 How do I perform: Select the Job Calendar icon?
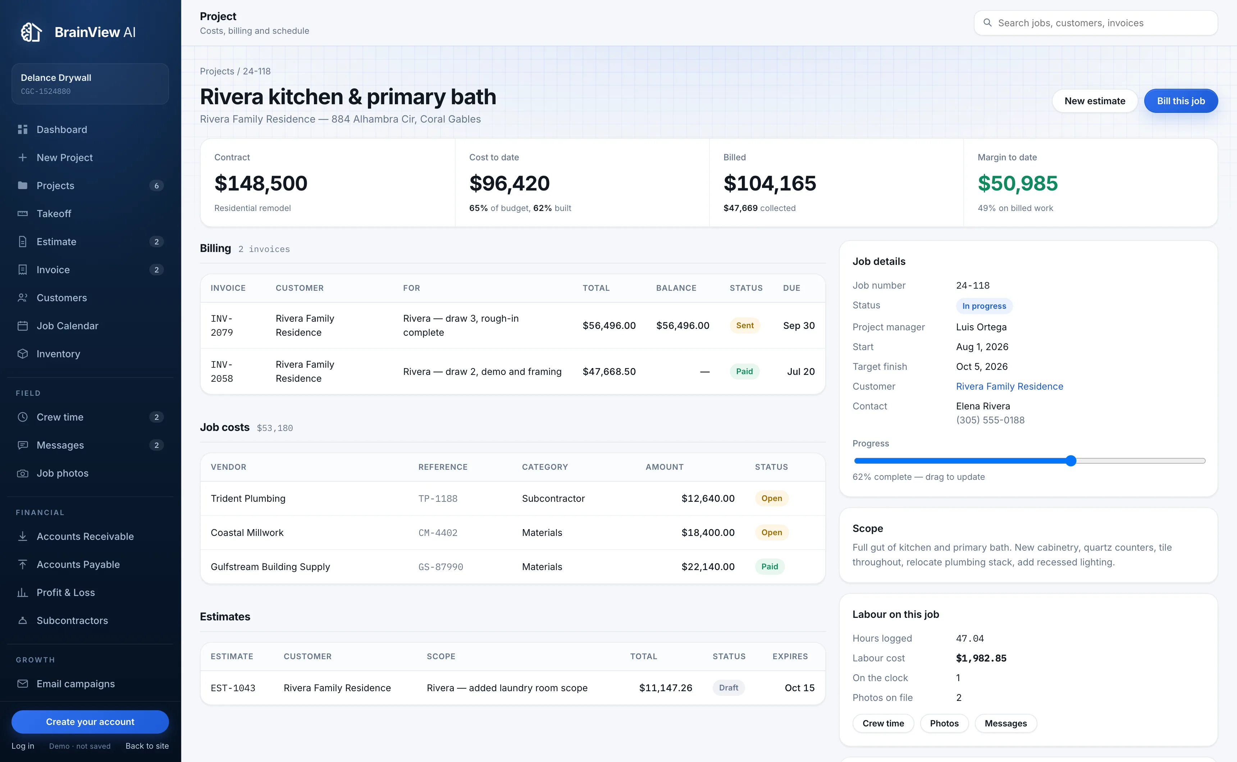(23, 326)
